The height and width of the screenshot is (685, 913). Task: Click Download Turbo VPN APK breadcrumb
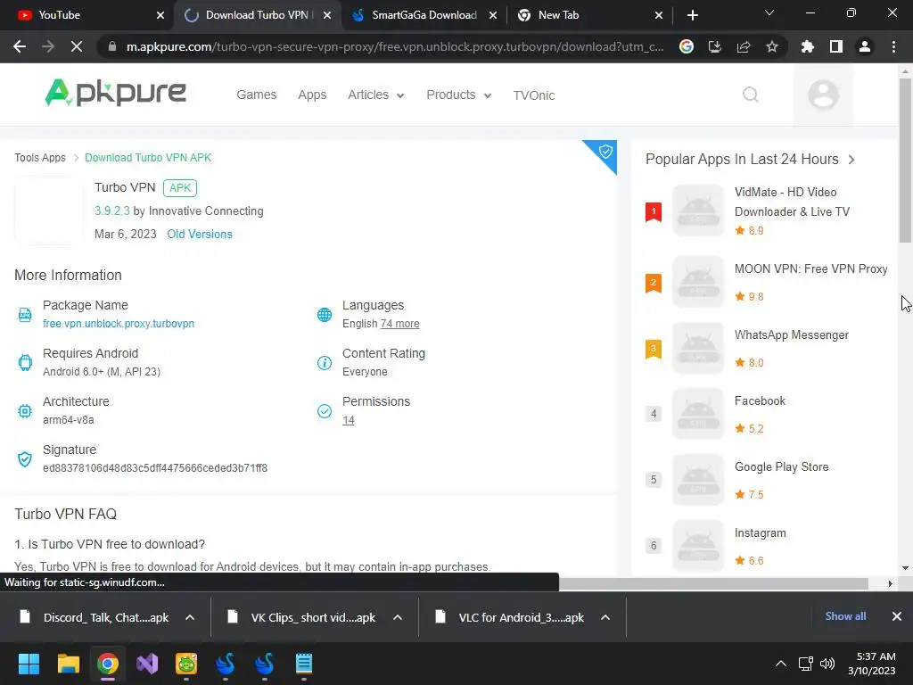[148, 158]
